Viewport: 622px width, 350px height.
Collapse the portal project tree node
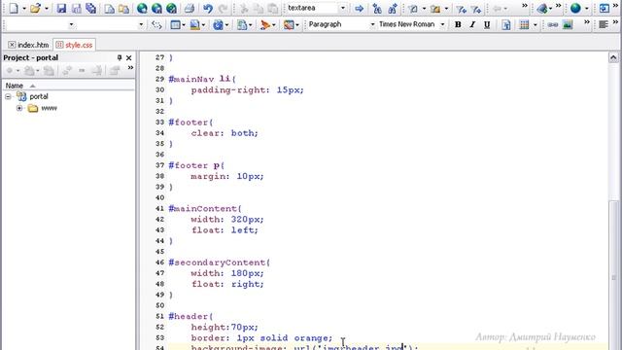coord(8,97)
